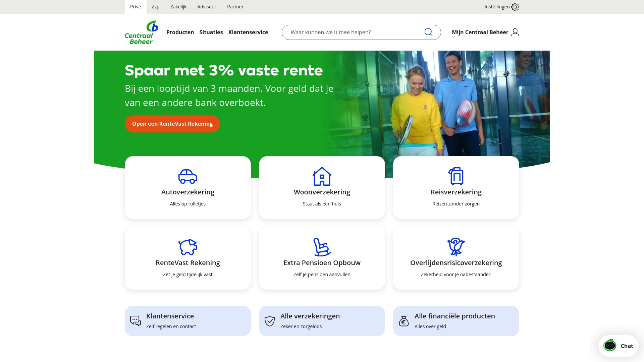The height and width of the screenshot is (362, 644).
Task: Select the car icon for Autoverzekering
Action: click(187, 176)
